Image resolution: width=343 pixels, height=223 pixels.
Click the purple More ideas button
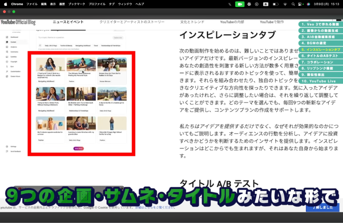(78, 148)
